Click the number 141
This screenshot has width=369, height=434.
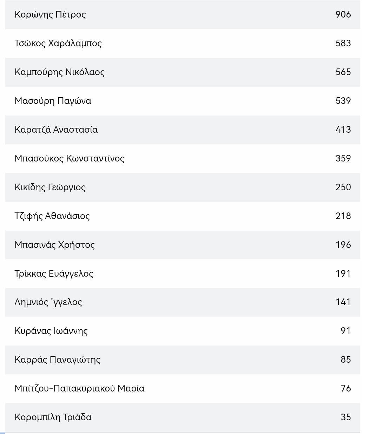click(x=343, y=302)
